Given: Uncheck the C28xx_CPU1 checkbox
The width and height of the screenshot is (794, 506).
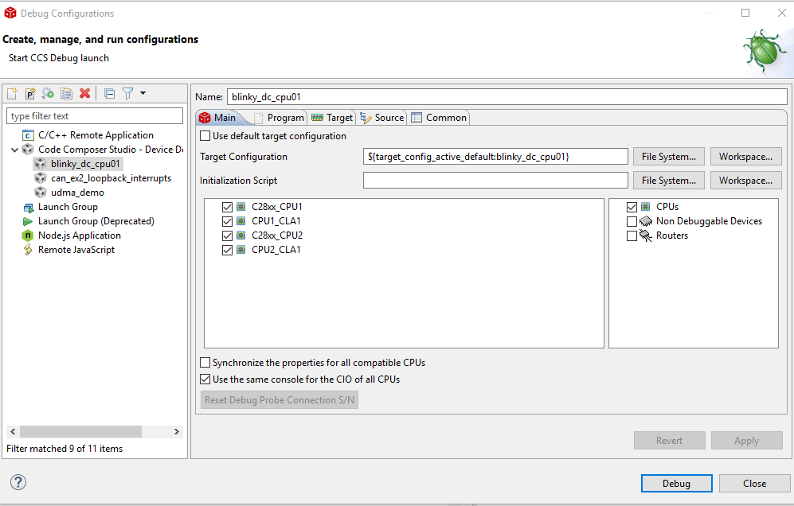Looking at the screenshot, I should [x=227, y=207].
